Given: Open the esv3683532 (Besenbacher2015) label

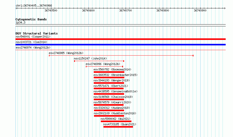Looking at the screenshot, I should click(x=115, y=75).
